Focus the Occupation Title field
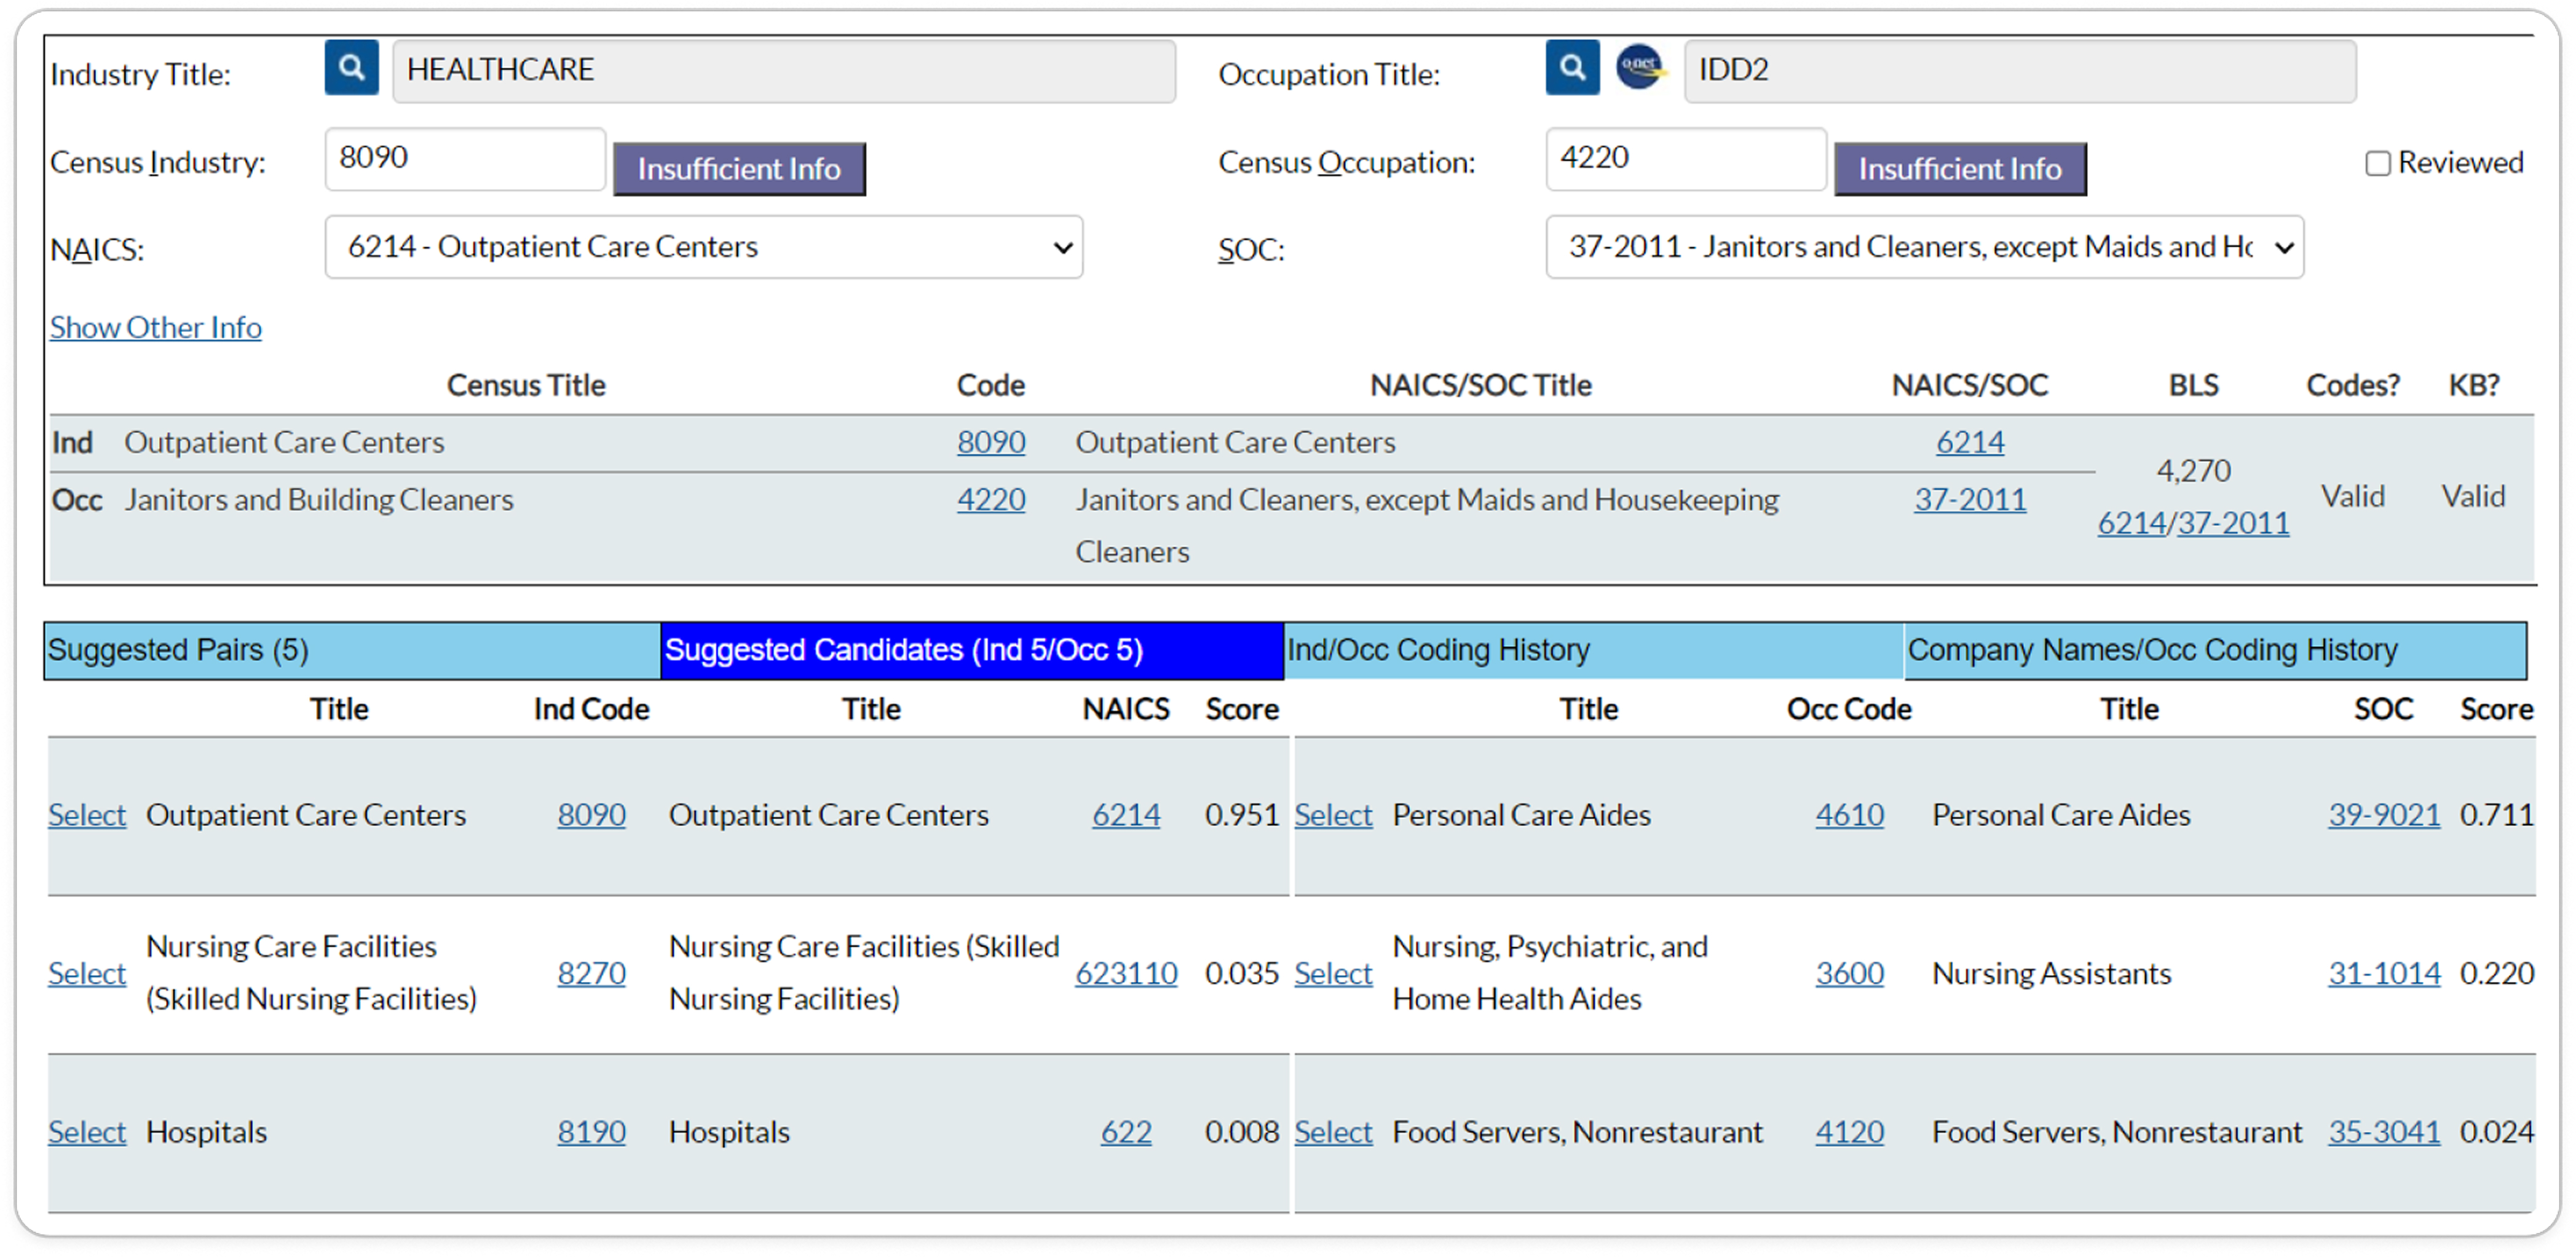Image resolution: width=2576 pixels, height=1258 pixels. click(2019, 71)
